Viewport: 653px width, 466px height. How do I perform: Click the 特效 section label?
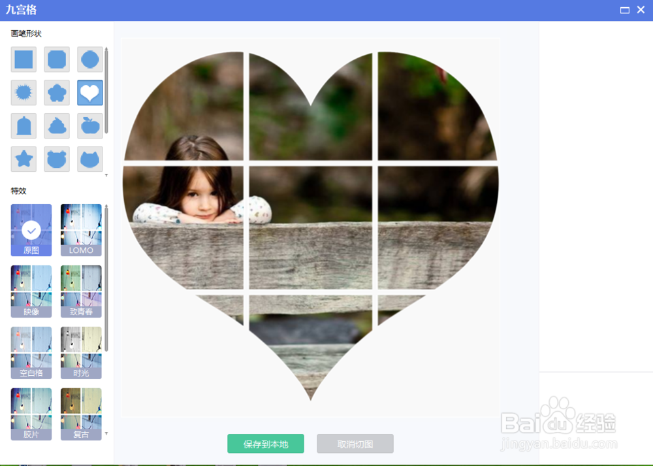point(19,191)
